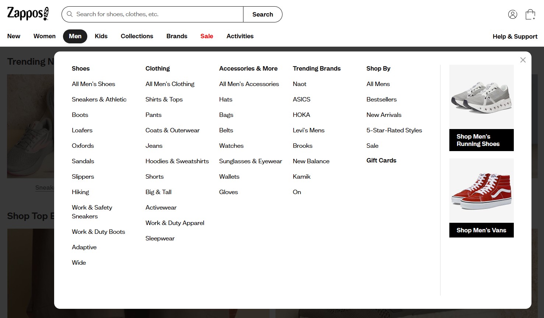Viewport: 544px width, 318px height.
Task: Browse Big & Tall
Action: [158, 192]
